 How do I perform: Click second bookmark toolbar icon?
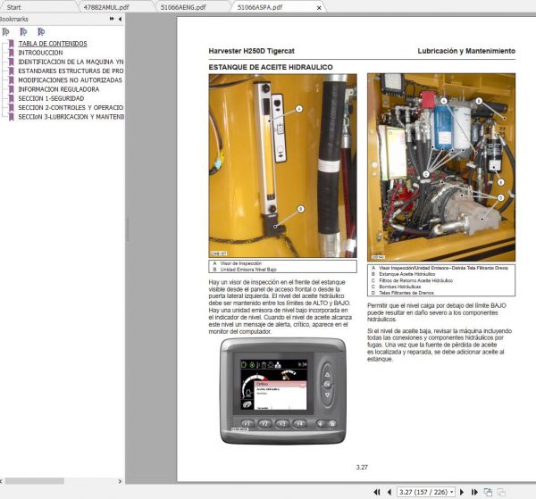23,32
